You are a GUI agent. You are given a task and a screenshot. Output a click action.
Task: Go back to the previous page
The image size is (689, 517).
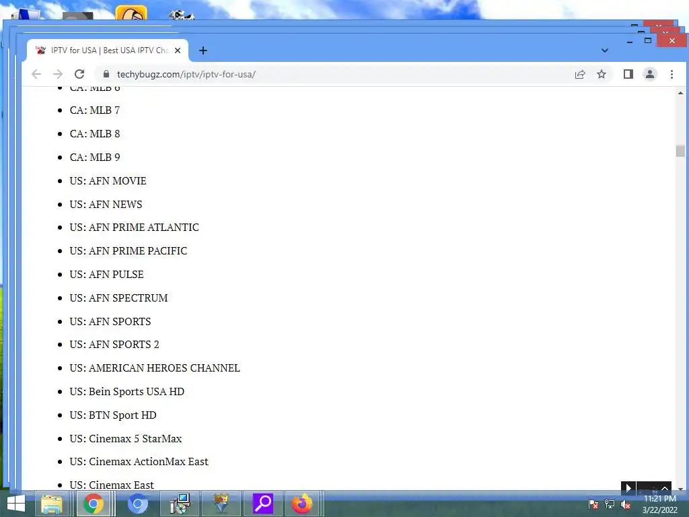pyautogui.click(x=36, y=74)
